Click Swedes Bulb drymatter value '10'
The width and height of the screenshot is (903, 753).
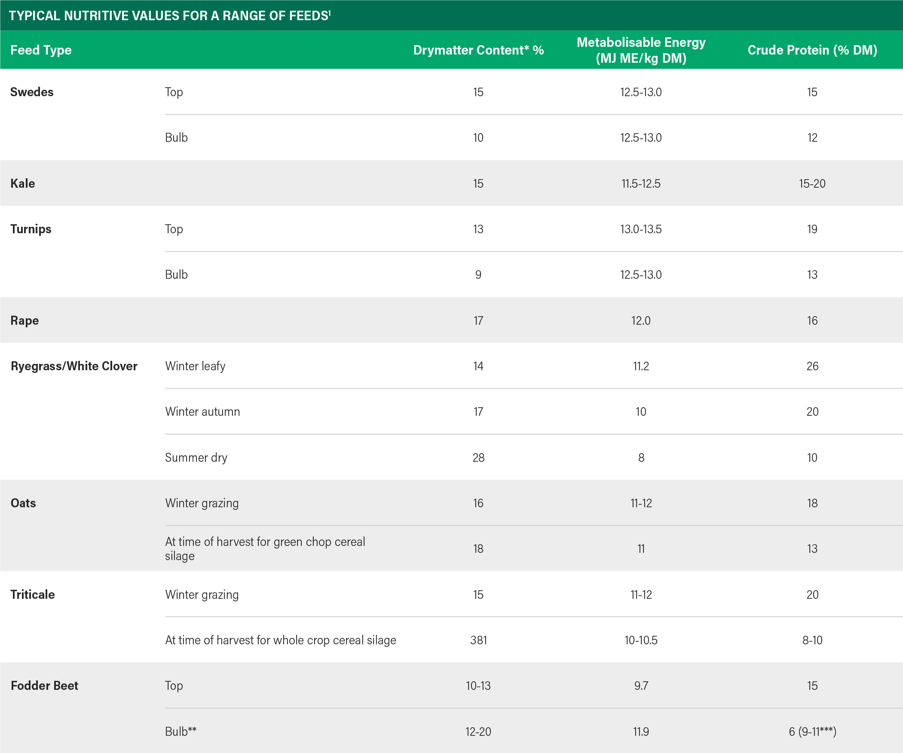point(478,137)
